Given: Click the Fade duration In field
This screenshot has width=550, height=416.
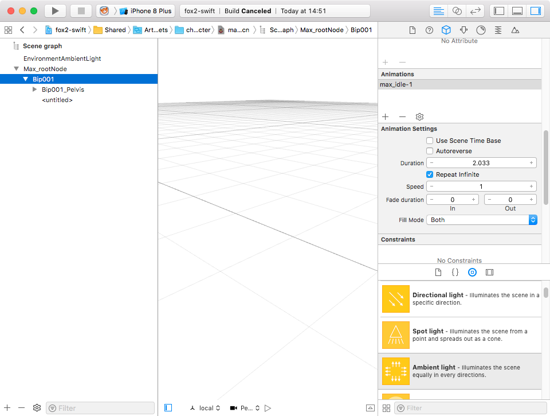Looking at the screenshot, I should coord(453,200).
